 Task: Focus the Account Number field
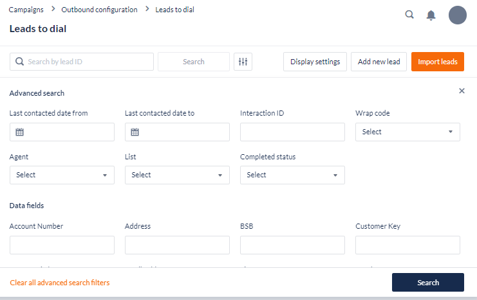pos(62,245)
